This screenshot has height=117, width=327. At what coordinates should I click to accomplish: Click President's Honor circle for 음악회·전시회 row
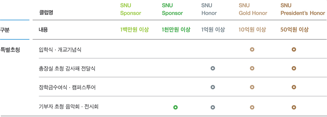point(294,107)
